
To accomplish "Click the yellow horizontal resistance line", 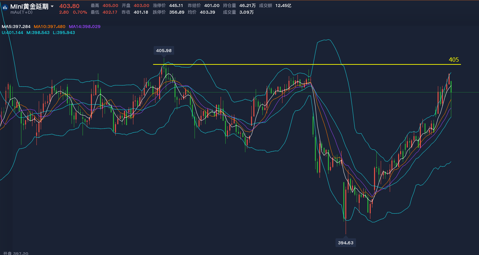I will [307, 64].
